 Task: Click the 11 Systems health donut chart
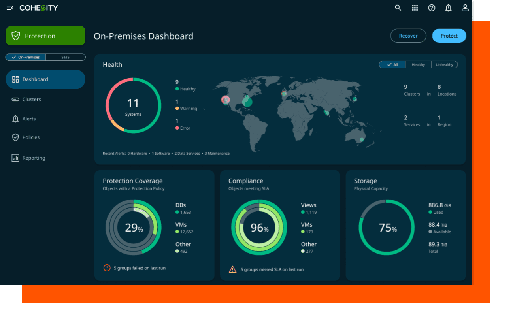[x=133, y=105]
